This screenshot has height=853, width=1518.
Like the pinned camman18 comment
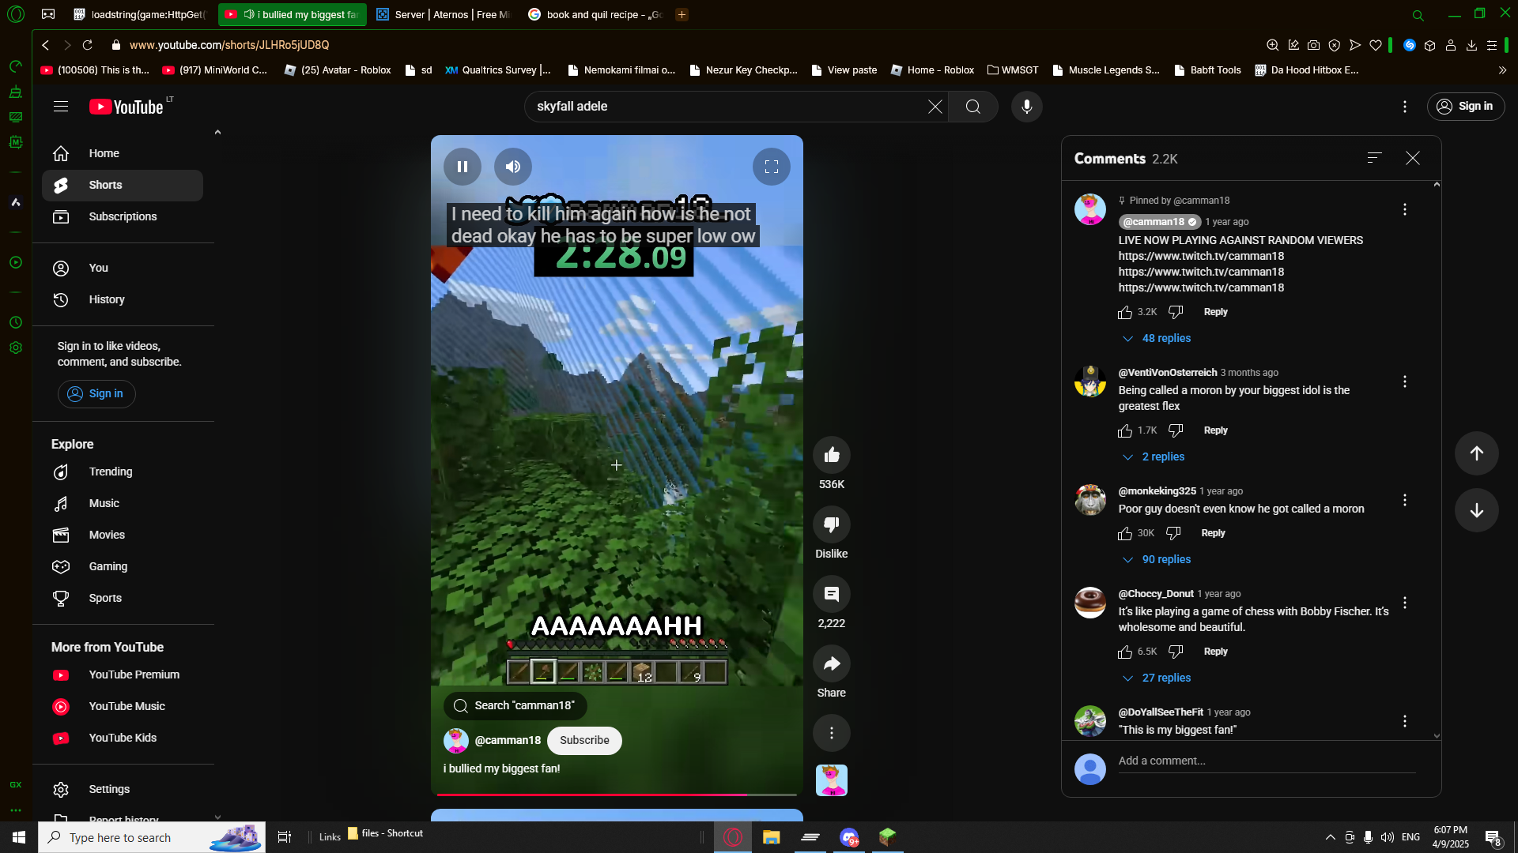[1125, 312]
